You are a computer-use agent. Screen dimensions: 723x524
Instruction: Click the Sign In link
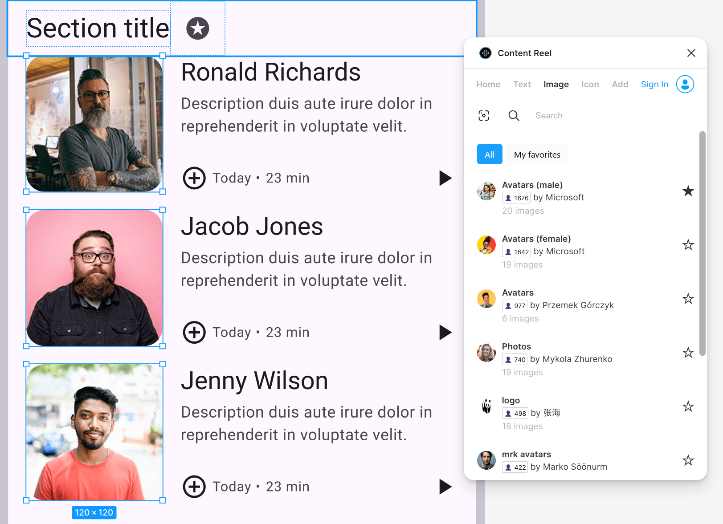click(x=654, y=84)
